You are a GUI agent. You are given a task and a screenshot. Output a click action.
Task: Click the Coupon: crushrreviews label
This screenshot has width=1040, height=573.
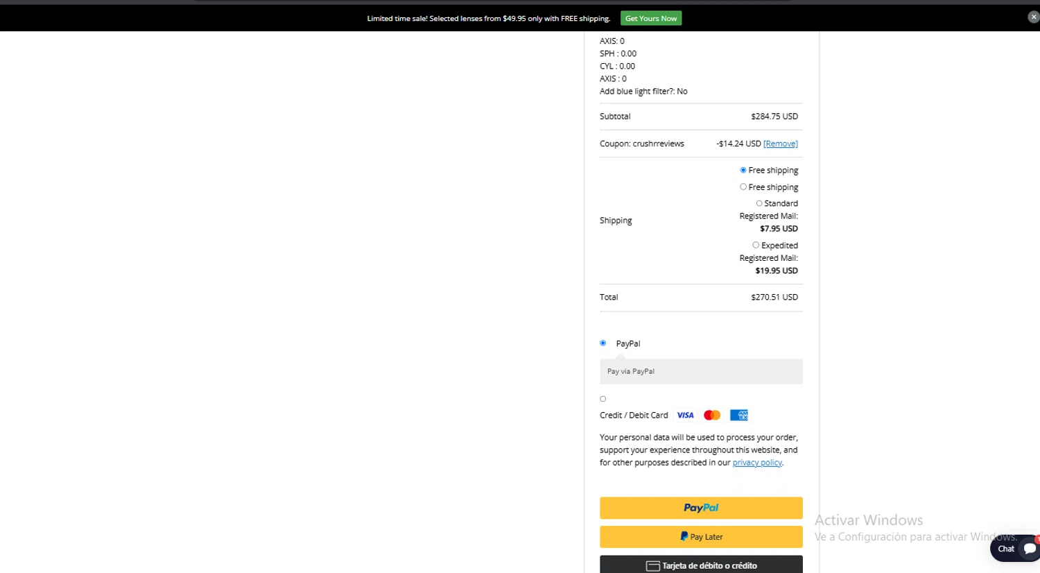(642, 144)
